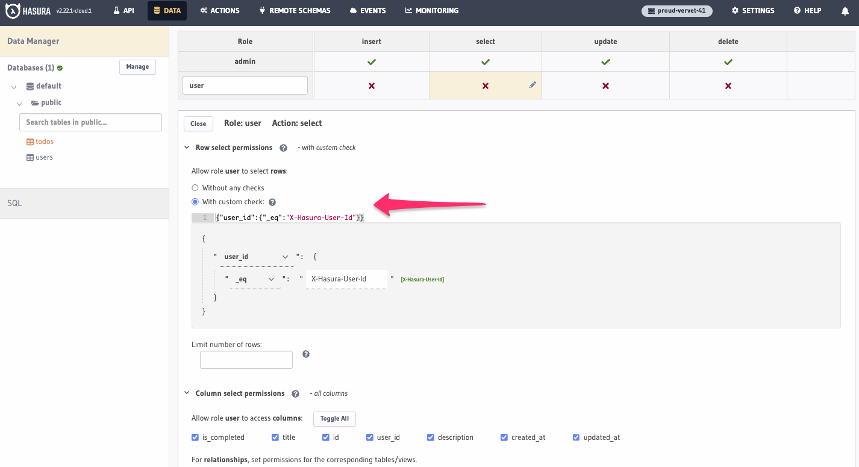Uncheck the description column permission
The image size is (859, 467).
(430, 437)
